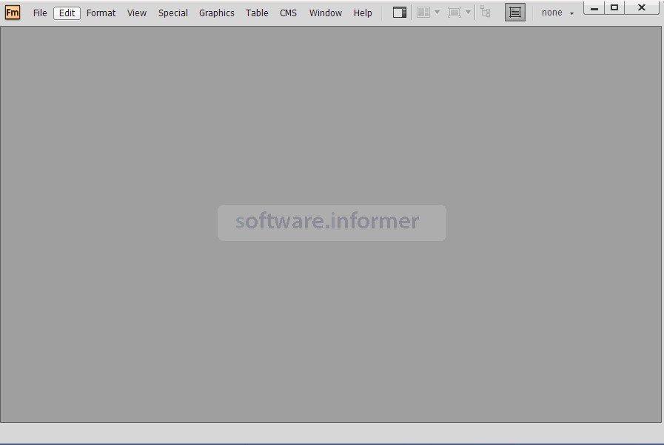Open the Graphics menu

(216, 13)
